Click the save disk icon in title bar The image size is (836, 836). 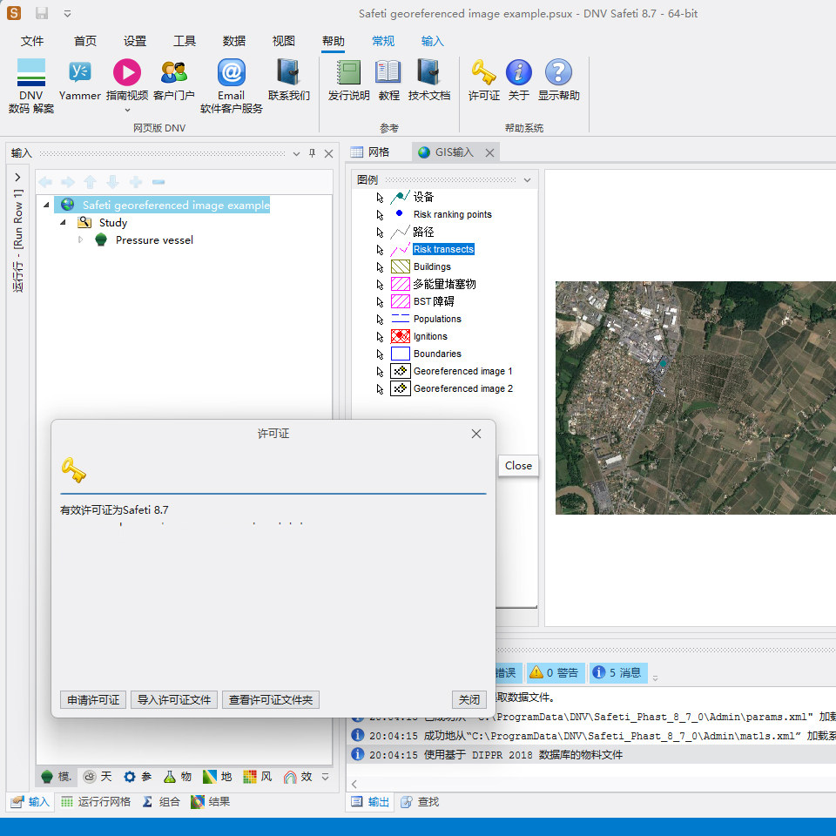pyautogui.click(x=42, y=13)
